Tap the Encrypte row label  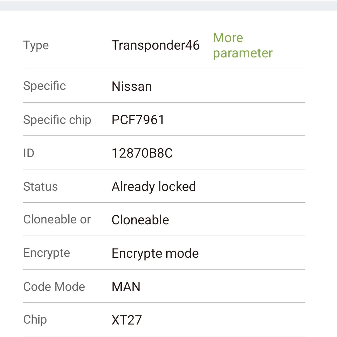[46, 253]
